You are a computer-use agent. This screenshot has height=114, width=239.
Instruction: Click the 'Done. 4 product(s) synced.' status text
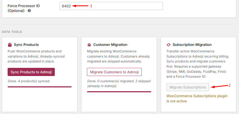(x=29, y=81)
